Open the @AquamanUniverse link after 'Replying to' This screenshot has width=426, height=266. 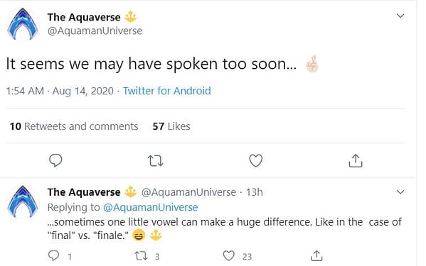pos(151,207)
